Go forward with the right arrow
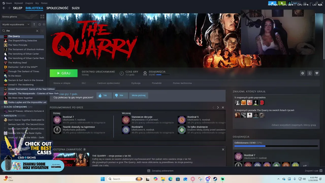The width and height of the screenshot is (325, 183). (9, 8)
